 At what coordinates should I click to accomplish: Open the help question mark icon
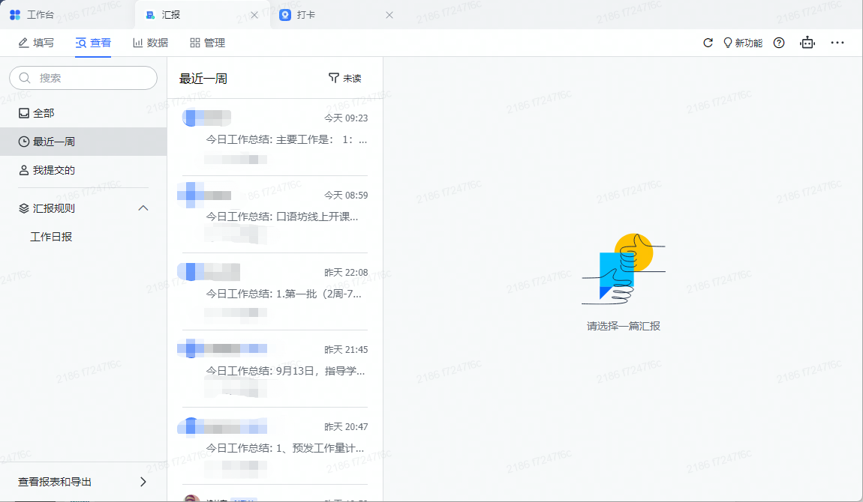[x=778, y=43]
